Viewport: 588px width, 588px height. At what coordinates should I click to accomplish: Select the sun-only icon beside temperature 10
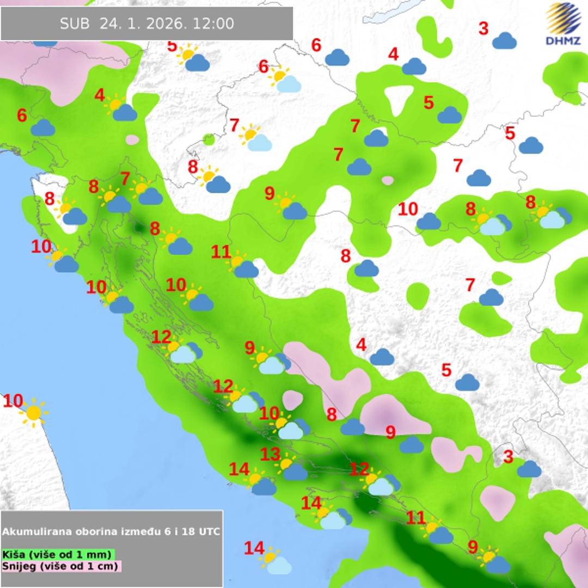(x=34, y=413)
